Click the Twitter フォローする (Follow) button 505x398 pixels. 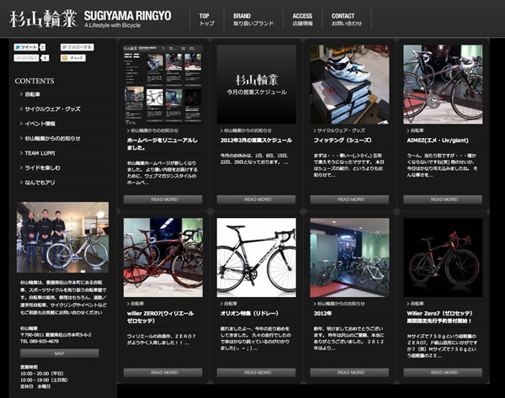coord(77,48)
